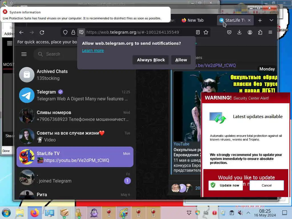Click the tray notification bell icon
292x219 pixels.
coord(189,213)
